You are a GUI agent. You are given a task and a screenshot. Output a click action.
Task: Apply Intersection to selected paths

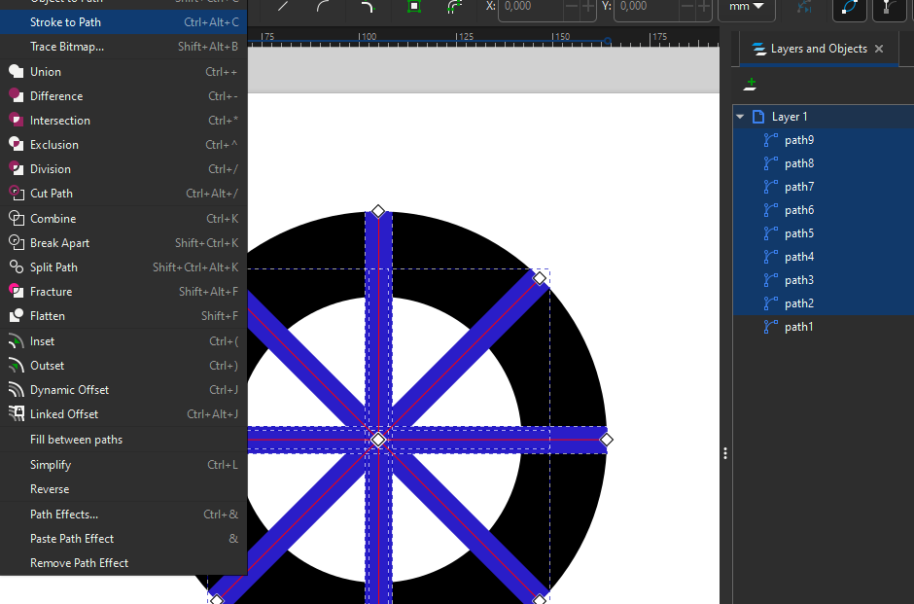click(x=123, y=121)
